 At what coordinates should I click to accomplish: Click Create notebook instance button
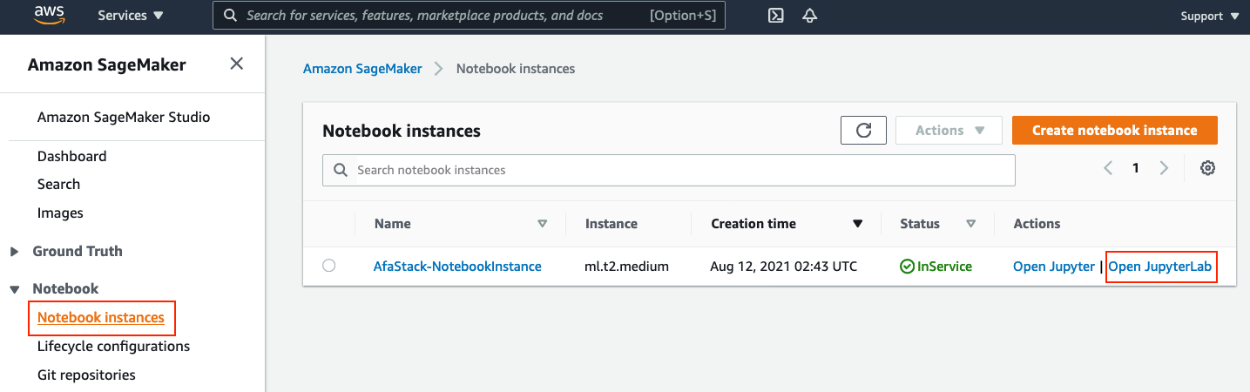tap(1114, 131)
